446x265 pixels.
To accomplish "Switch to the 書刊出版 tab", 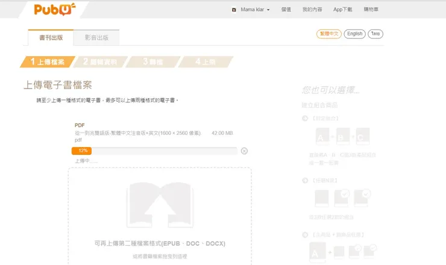I will point(51,37).
